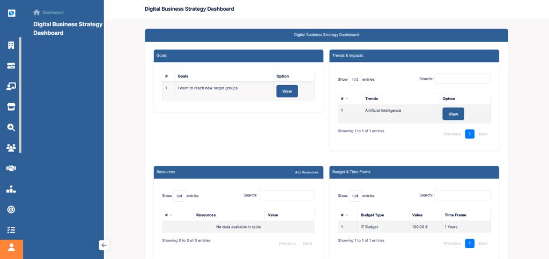Click the Search field in Resources panel
549x259 pixels.
pos(287,195)
